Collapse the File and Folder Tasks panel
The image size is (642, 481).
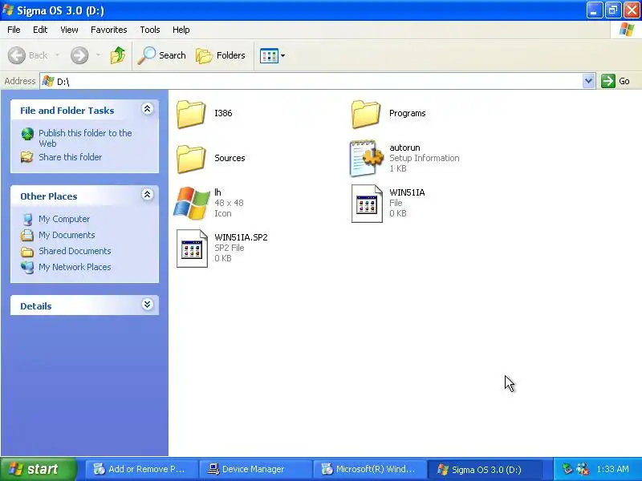[x=148, y=108]
